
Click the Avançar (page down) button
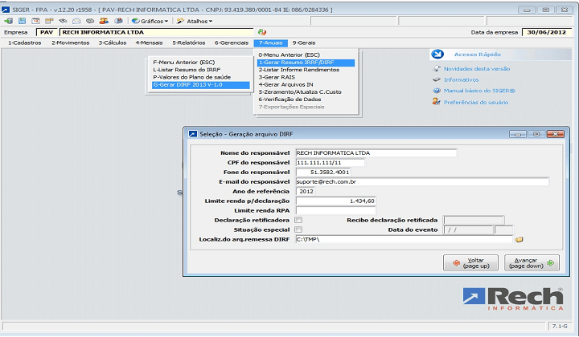pyautogui.click(x=532, y=263)
